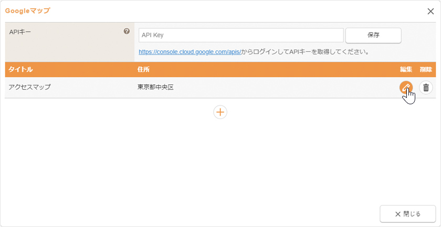Viewport: 441px width, 227px height.
Task: Delete the アクセスマップ entry with trash icon
Action: tap(426, 88)
